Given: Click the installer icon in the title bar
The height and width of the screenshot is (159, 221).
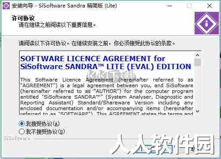Looking at the screenshot, I should [x=6, y=6].
